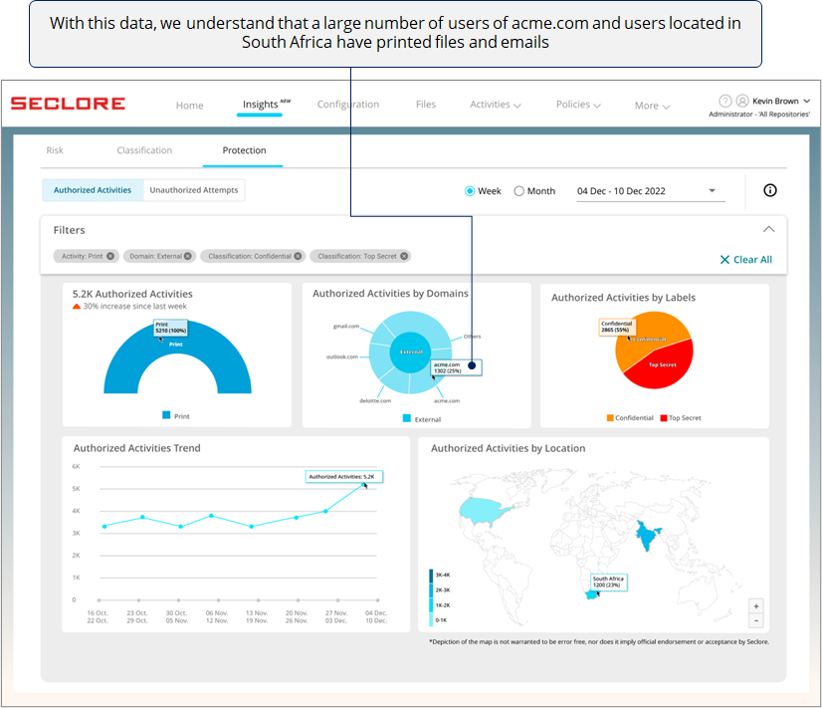Click the 3K-4K map legend color
The width and height of the screenshot is (822, 708).
point(432,576)
